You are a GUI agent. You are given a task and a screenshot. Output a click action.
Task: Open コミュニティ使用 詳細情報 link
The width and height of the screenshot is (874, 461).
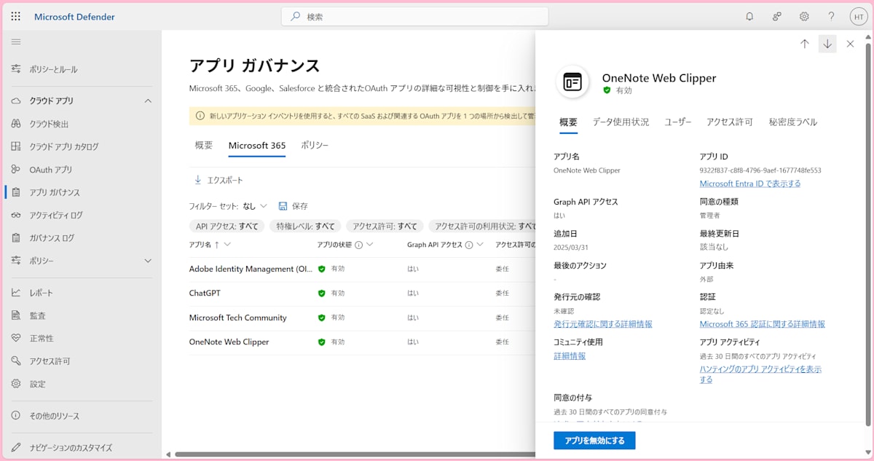(570, 356)
